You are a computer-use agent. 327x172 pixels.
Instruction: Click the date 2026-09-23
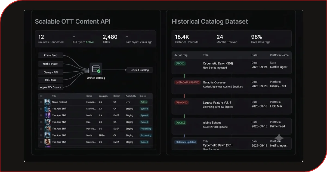[260, 86]
